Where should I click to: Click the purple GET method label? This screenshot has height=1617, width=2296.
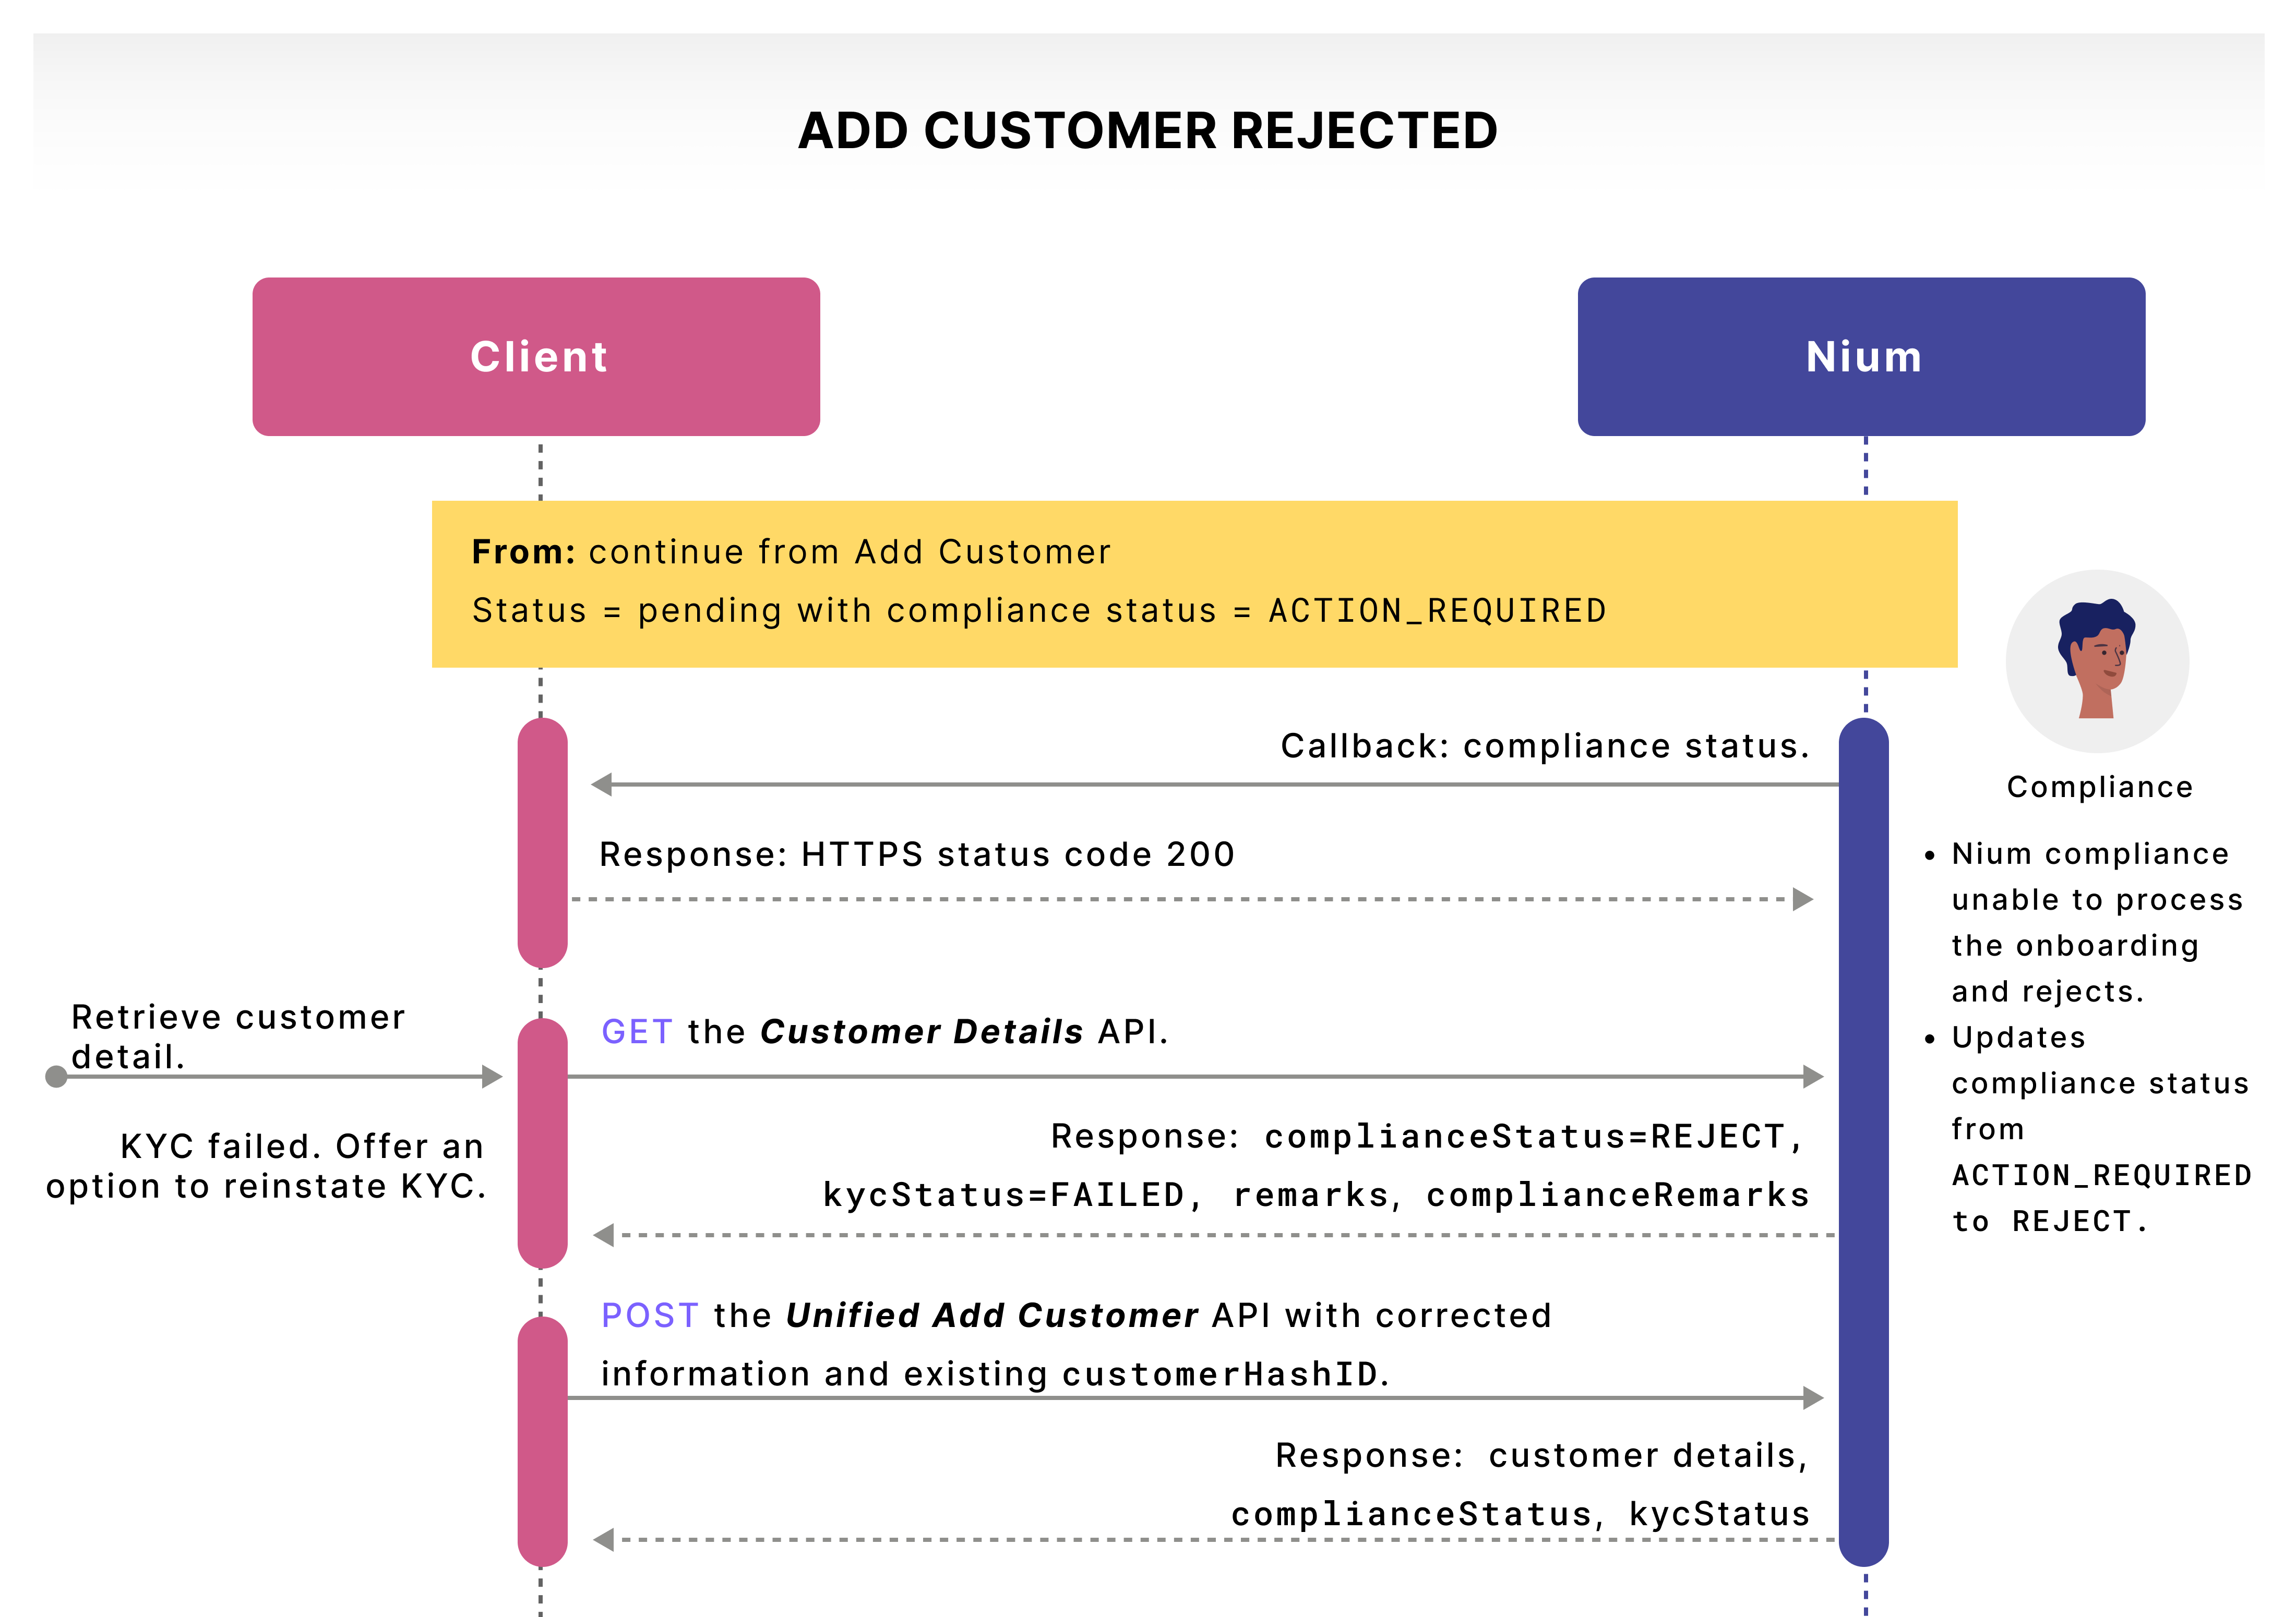click(636, 1031)
